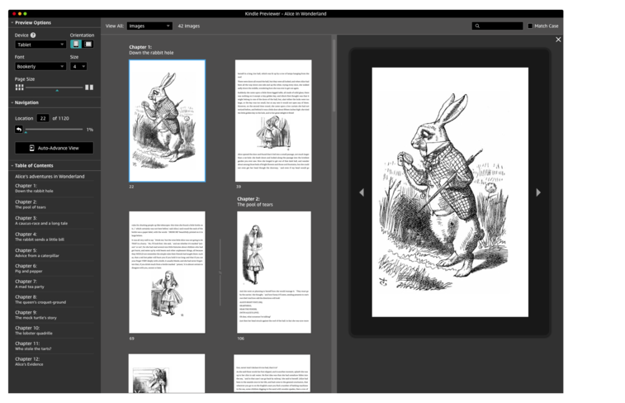Go to Chapter 2: The pool of tears
The width and height of the screenshot is (625, 403).
pos(31,205)
